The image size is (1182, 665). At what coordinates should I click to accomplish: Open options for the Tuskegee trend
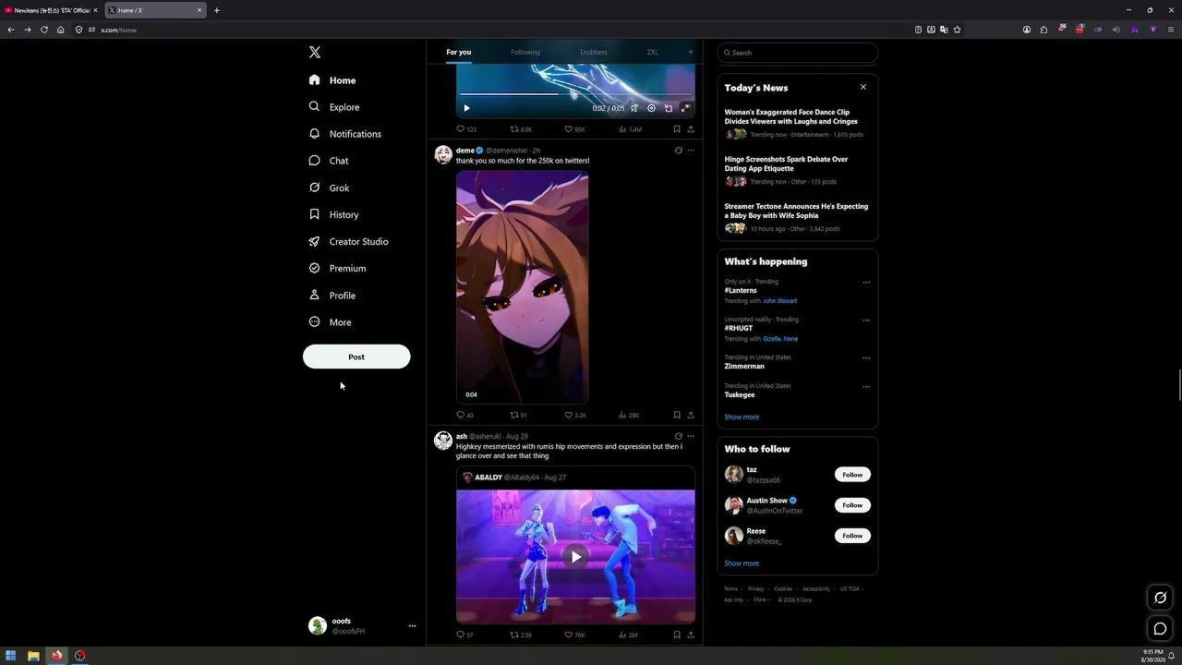(x=866, y=387)
